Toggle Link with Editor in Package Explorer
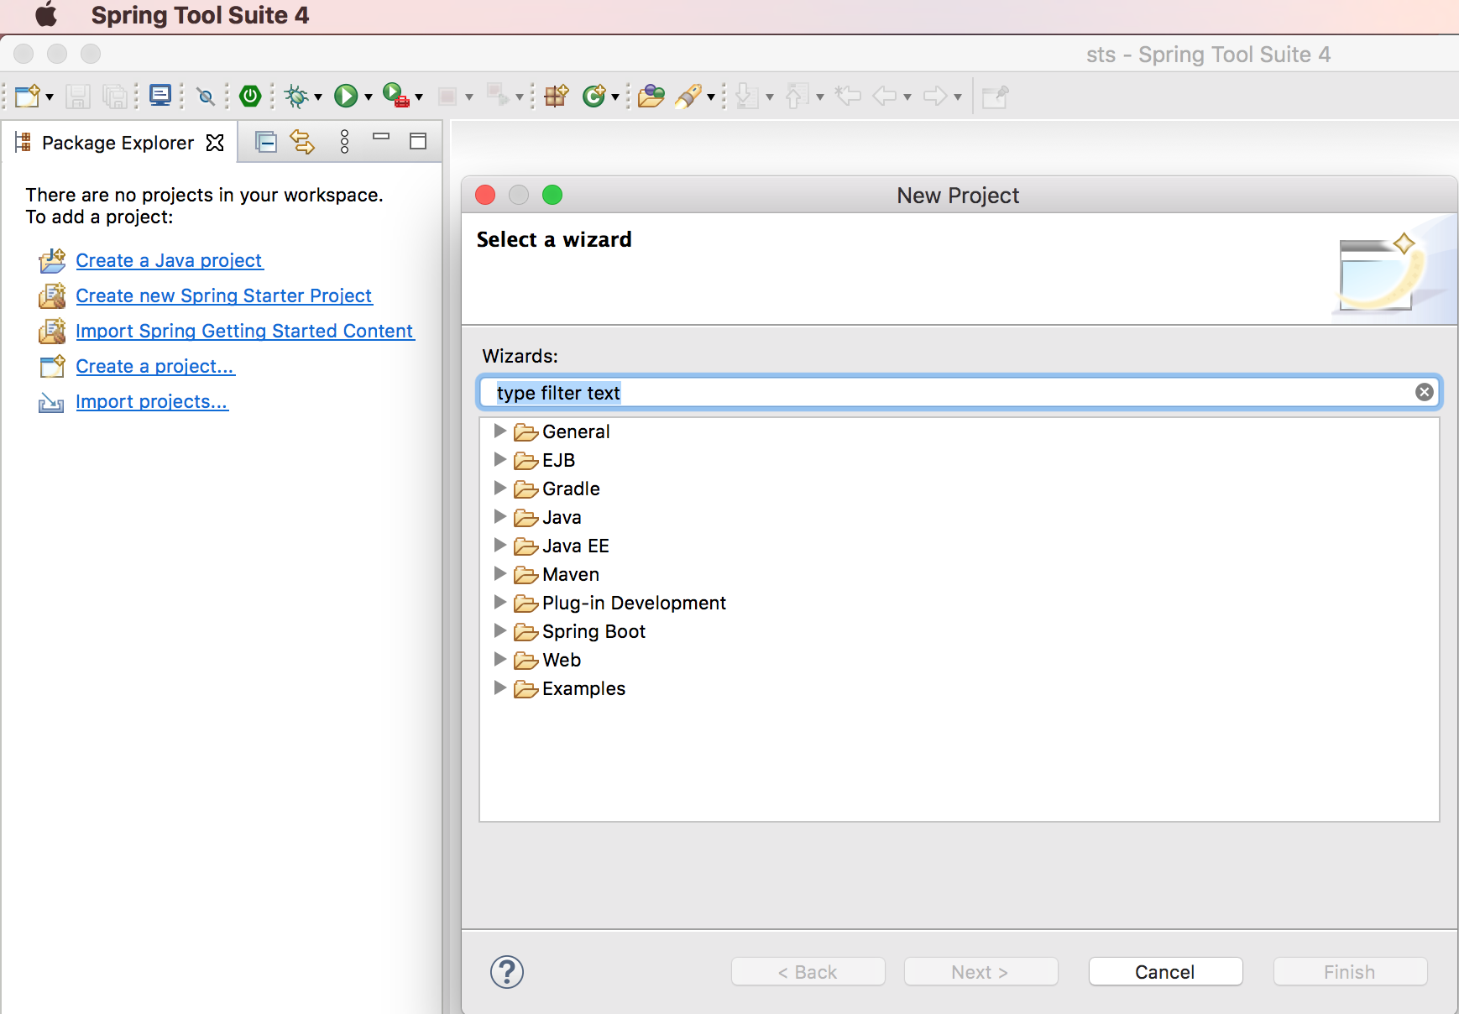Viewport: 1459px width, 1014px height. click(302, 142)
